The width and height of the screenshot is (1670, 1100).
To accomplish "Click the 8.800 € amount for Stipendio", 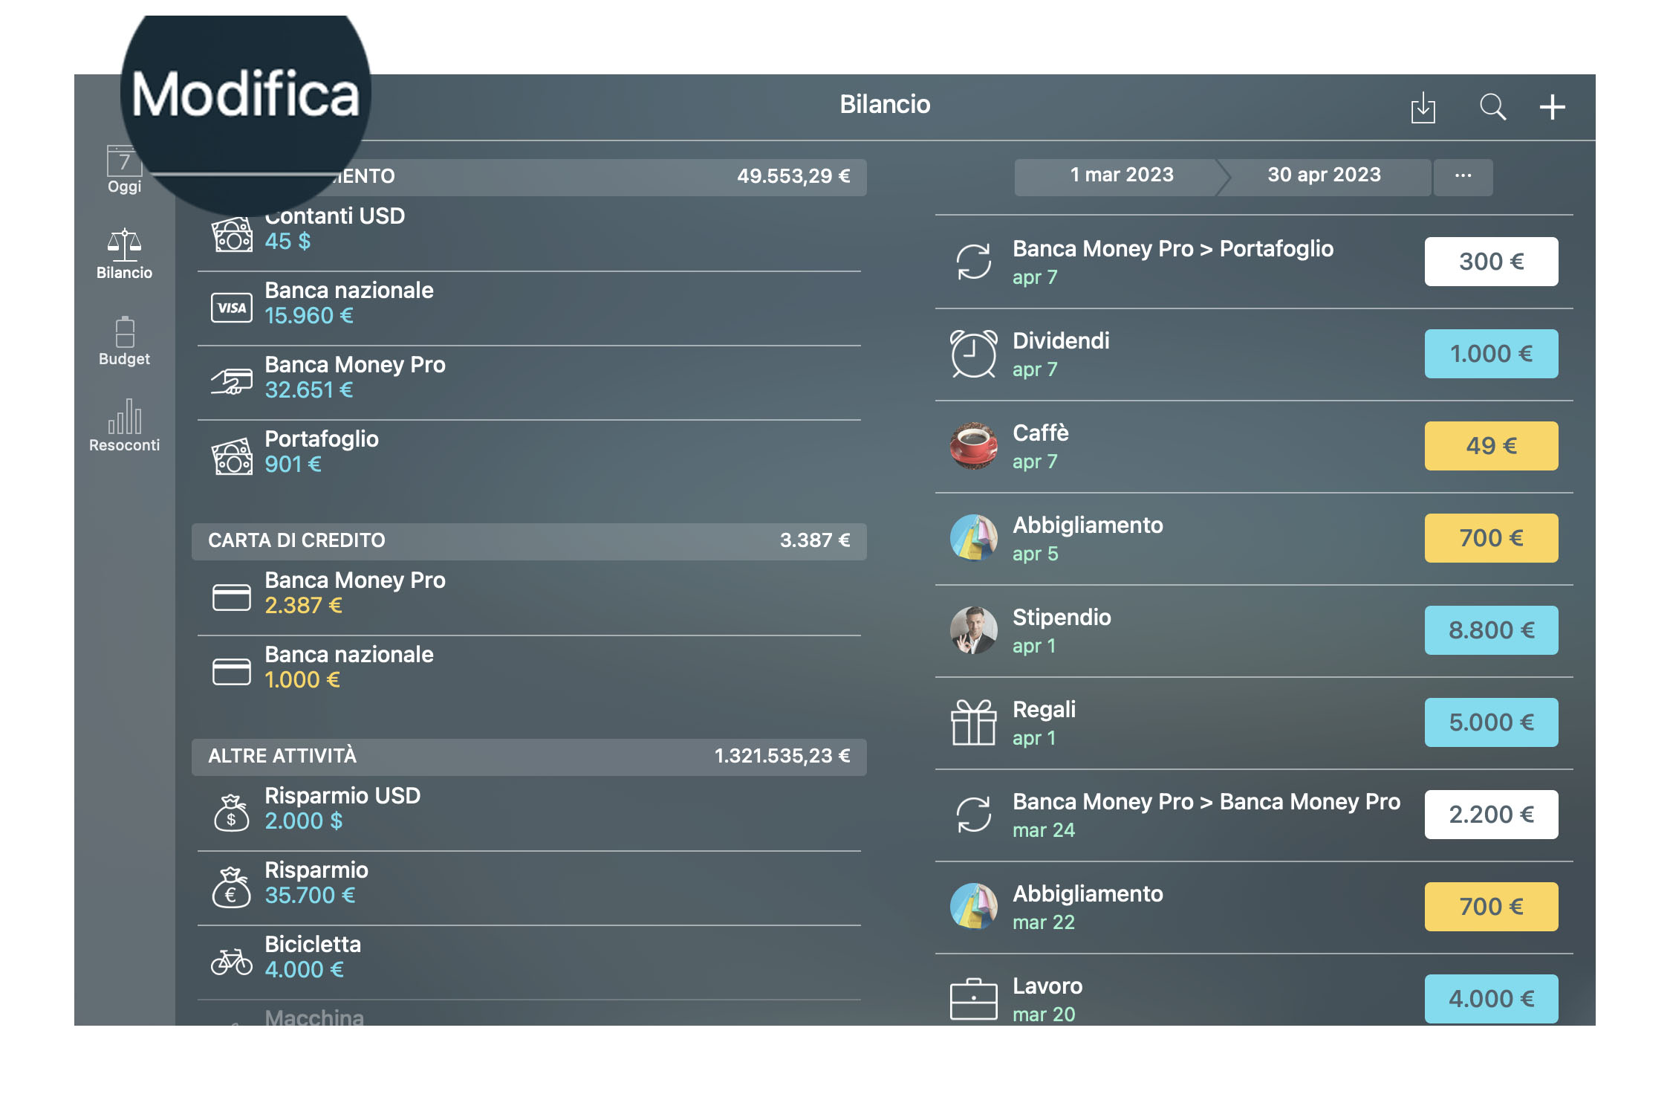I will click(x=1491, y=630).
